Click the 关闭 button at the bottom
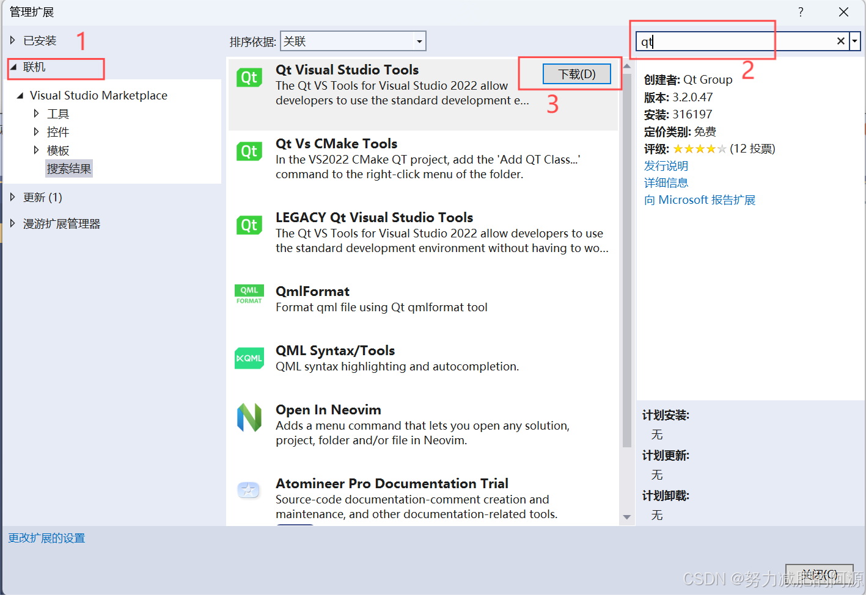866x595 pixels. tap(819, 574)
